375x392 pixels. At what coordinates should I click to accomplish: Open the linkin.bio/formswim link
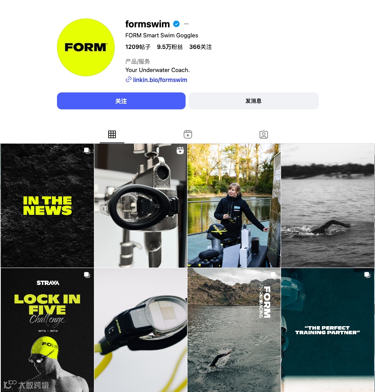coord(160,80)
